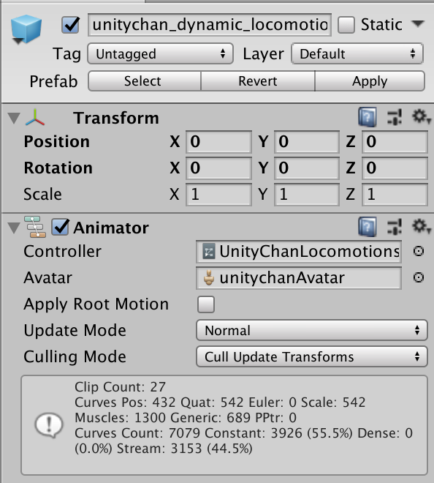
Task: Collapse the Transform component foldout
Action: coord(14,118)
